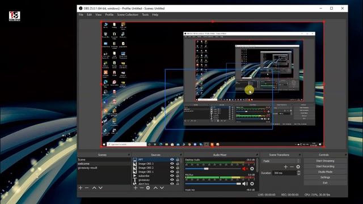Lock the giveaway source
The image size is (363, 204).
(178, 180)
